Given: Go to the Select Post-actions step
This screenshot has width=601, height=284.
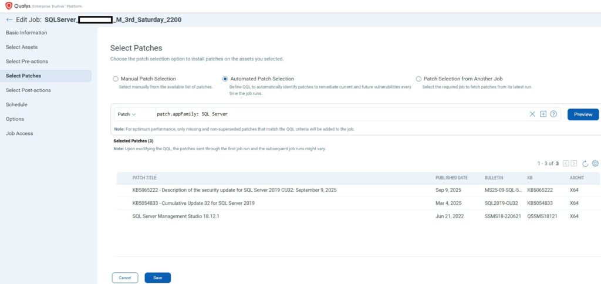Looking at the screenshot, I should click(28, 90).
